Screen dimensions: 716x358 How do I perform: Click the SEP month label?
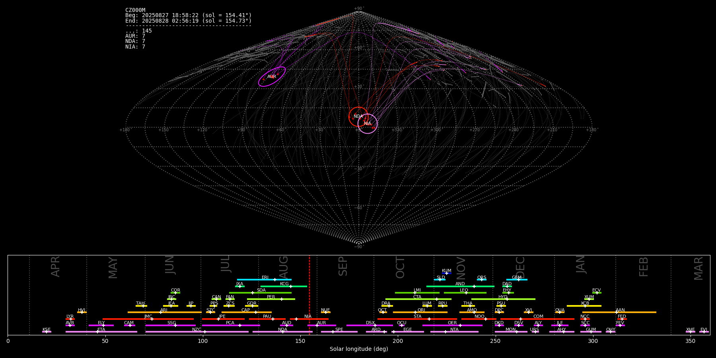click(x=343, y=266)
